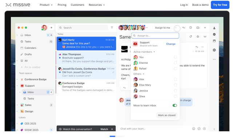The height and width of the screenshot is (138, 233).
Task: Open the Customers page
Action: click(77, 5)
